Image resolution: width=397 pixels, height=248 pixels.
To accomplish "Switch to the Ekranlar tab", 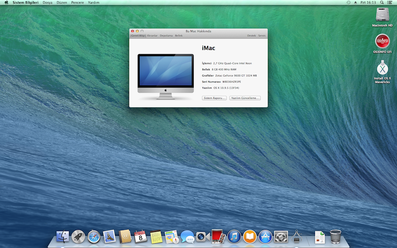I will pyautogui.click(x=152, y=35).
